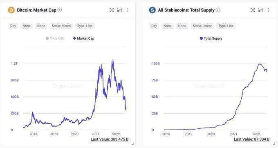This screenshot has height=148, width=278.
Task: Open Bitcoin chart in popup window
Action: [119, 10]
